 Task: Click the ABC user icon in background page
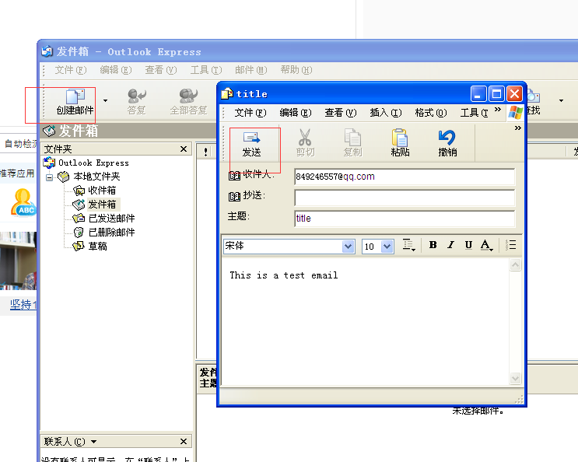(23, 202)
